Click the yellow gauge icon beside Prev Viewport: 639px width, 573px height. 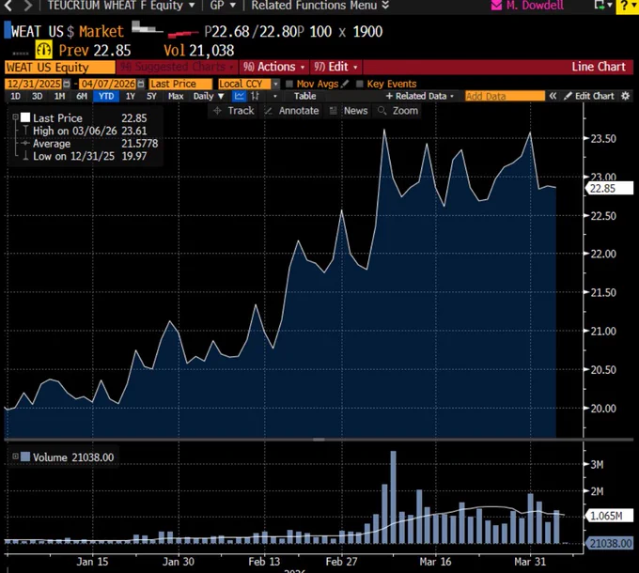coord(43,50)
